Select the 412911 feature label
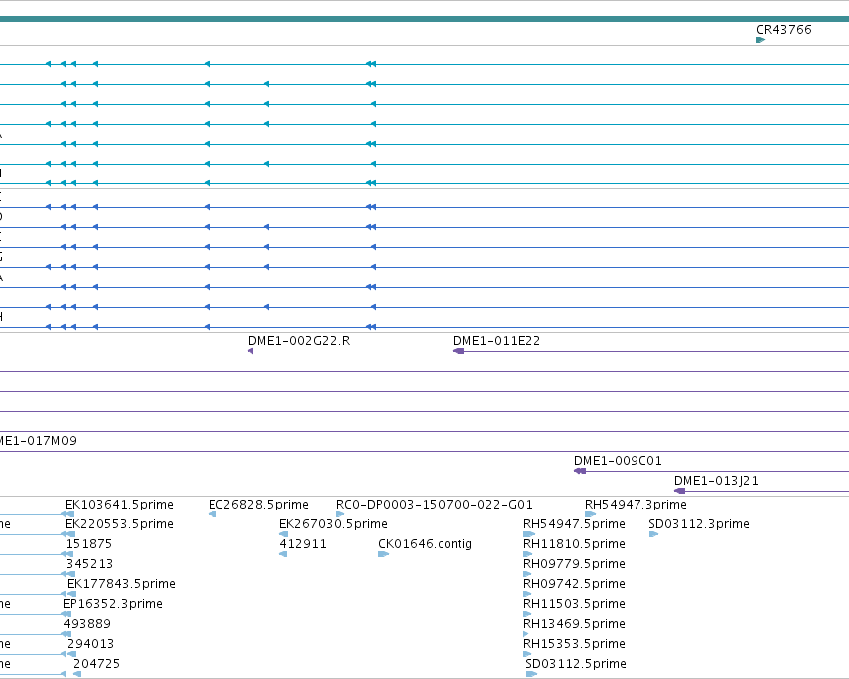 point(303,544)
